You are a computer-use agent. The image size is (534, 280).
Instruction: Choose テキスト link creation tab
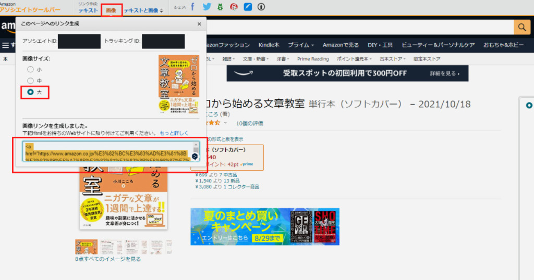tap(88, 10)
